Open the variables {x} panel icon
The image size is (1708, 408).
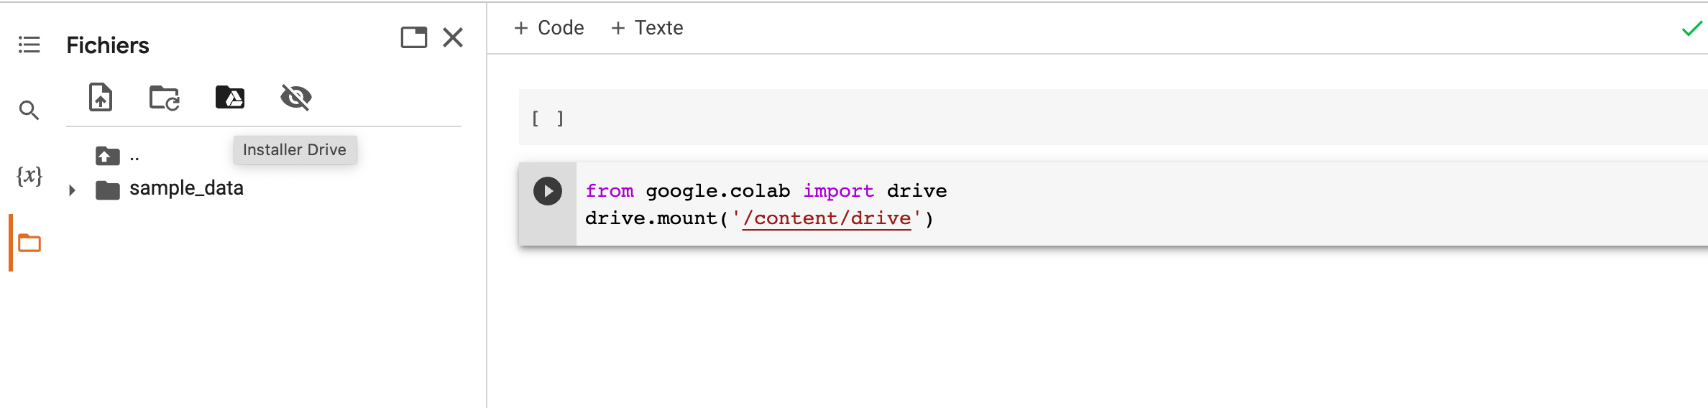29,175
